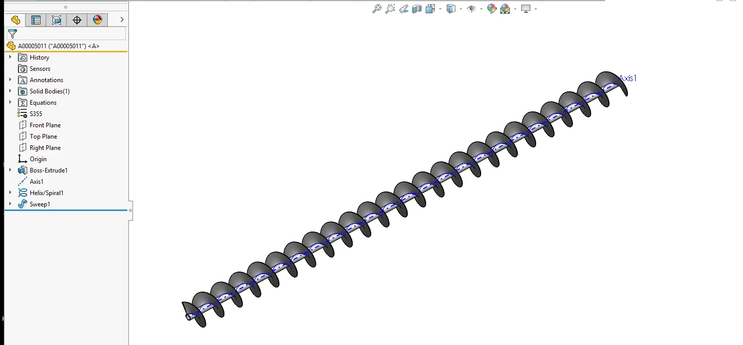Show more manager tabs with the arrow
This screenshot has width=743, height=345.
tap(122, 20)
